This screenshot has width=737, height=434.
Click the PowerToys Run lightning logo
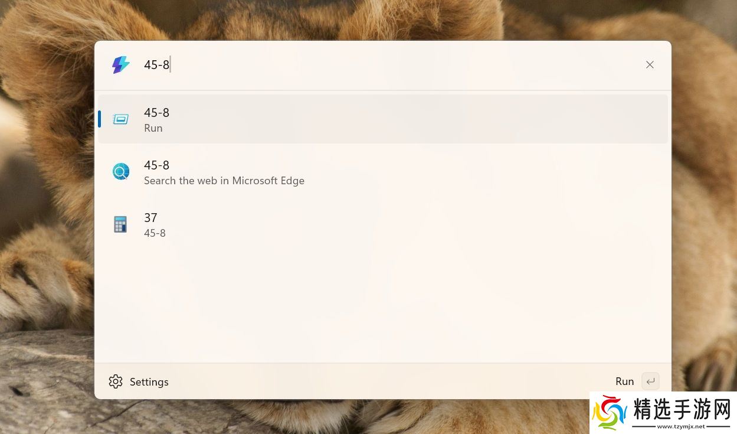(x=120, y=65)
